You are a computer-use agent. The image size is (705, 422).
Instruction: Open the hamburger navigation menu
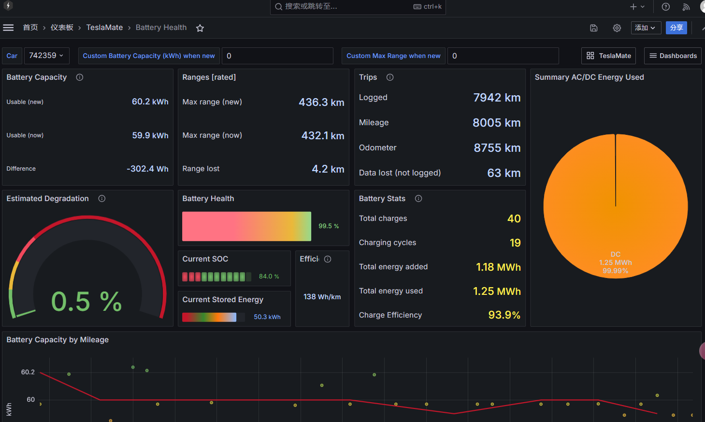8,28
